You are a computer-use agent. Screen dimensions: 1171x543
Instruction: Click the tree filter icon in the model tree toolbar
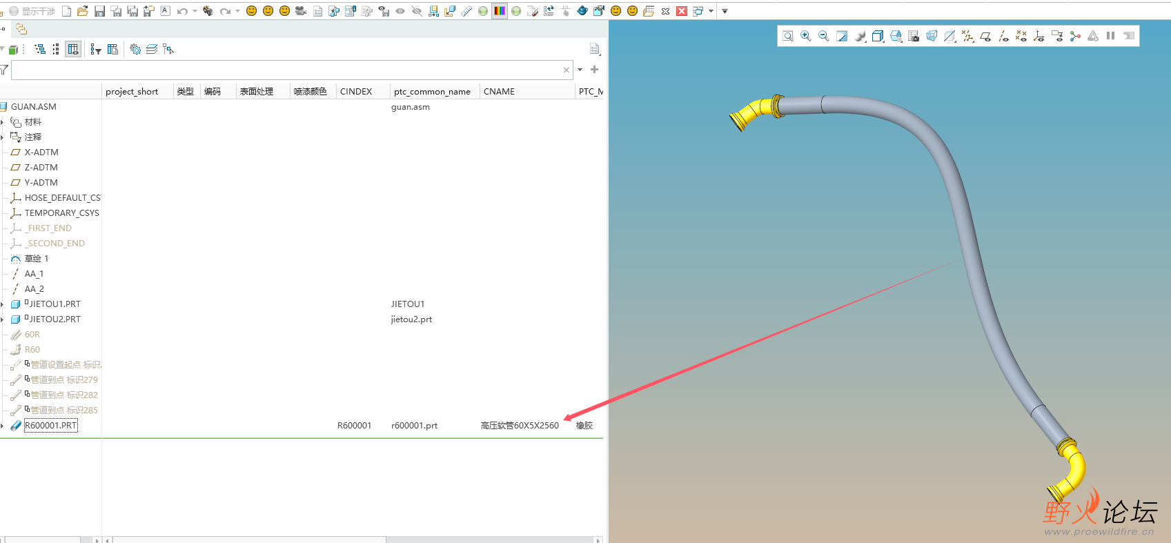96,49
